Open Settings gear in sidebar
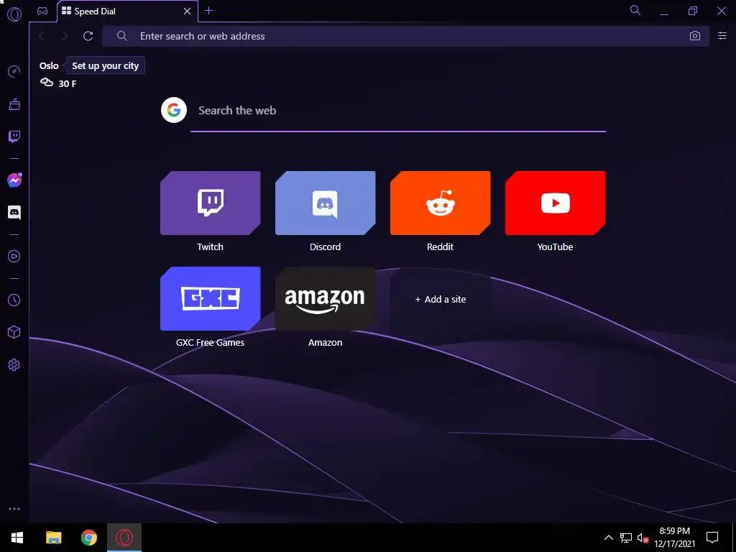736x552 pixels. [14, 364]
